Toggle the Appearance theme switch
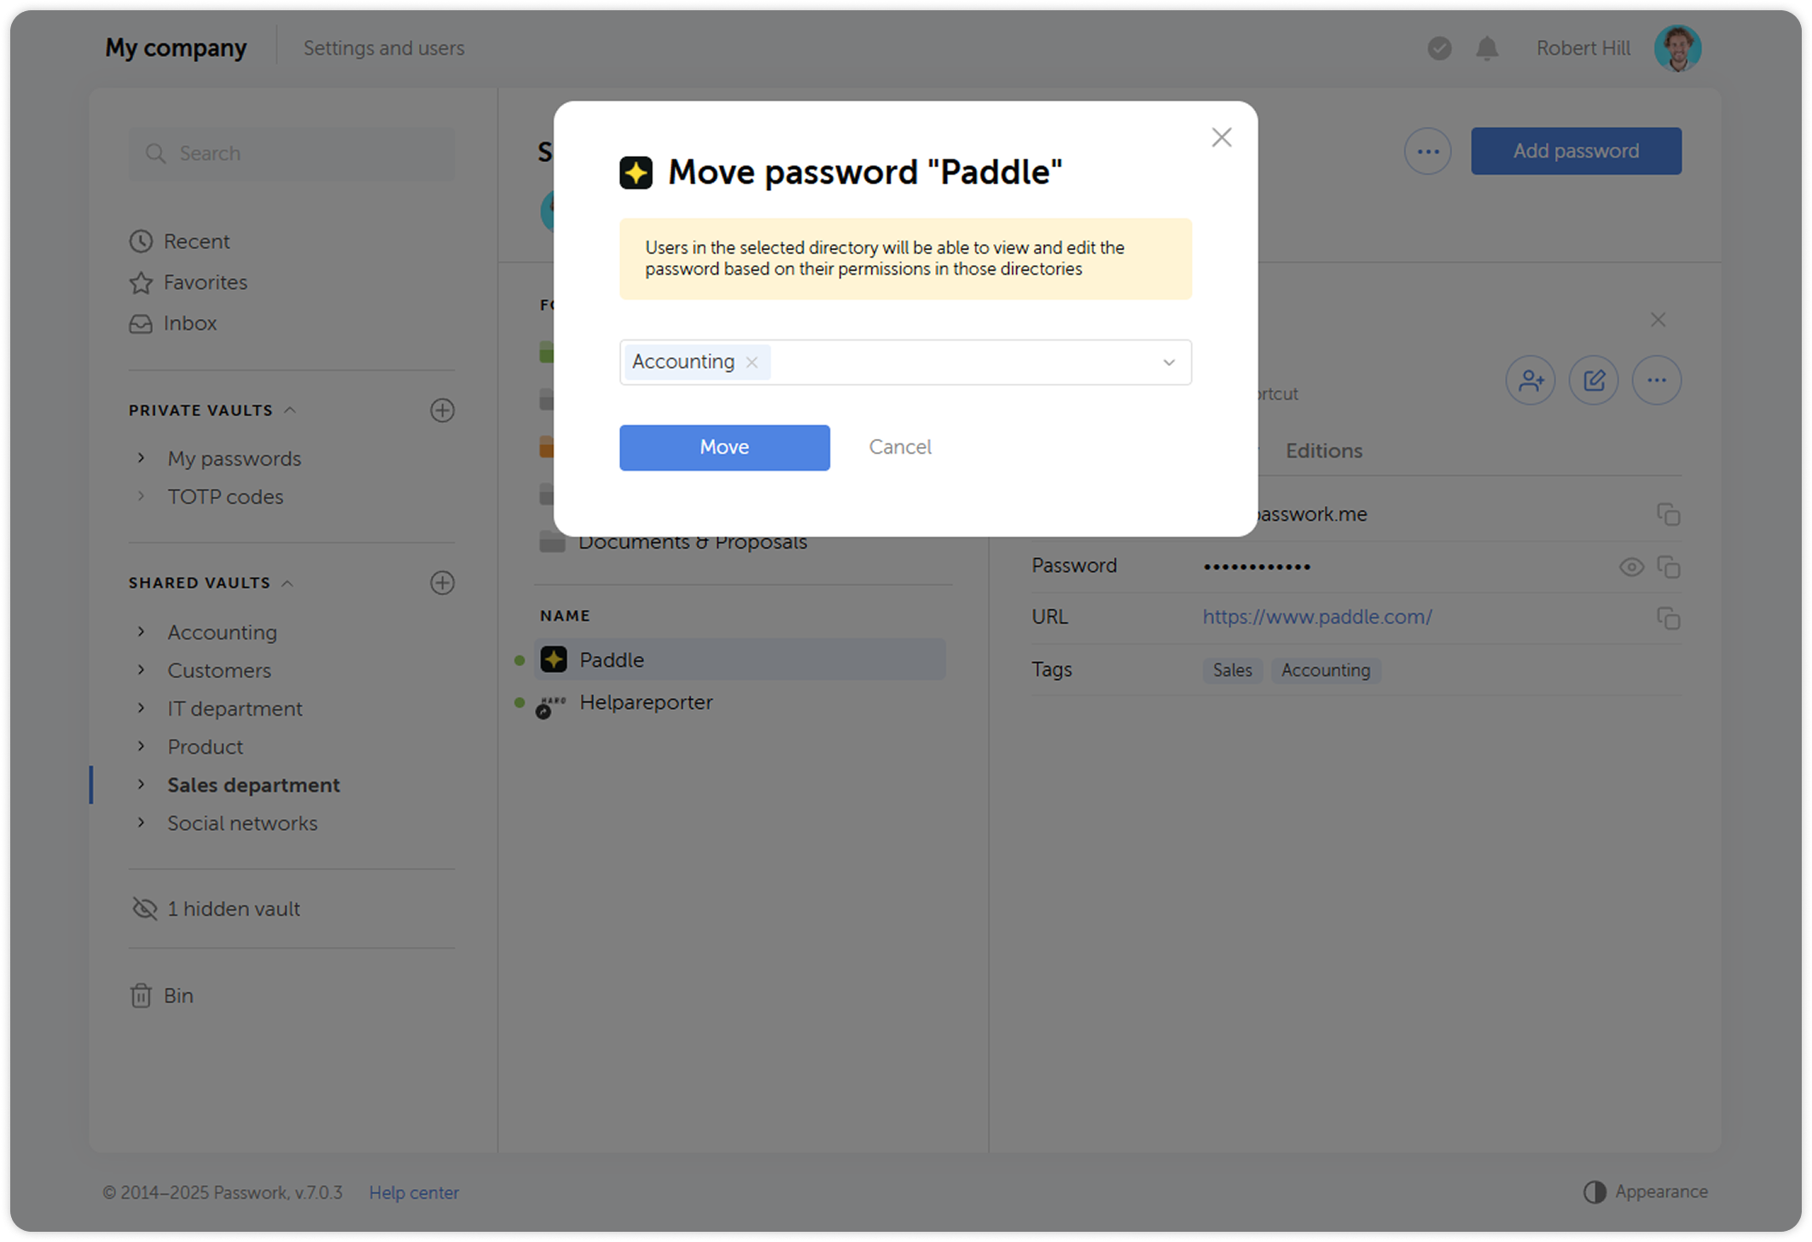 tap(1594, 1192)
